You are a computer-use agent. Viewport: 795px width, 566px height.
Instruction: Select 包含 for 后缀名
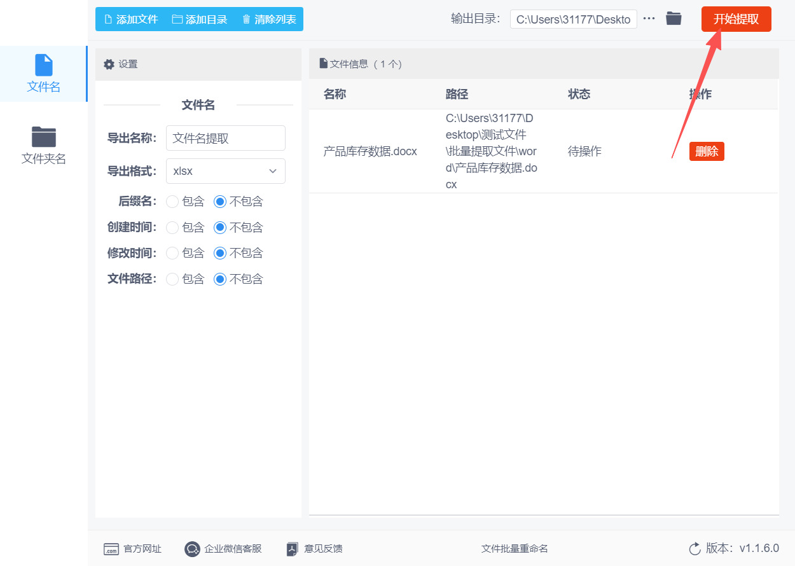point(172,202)
